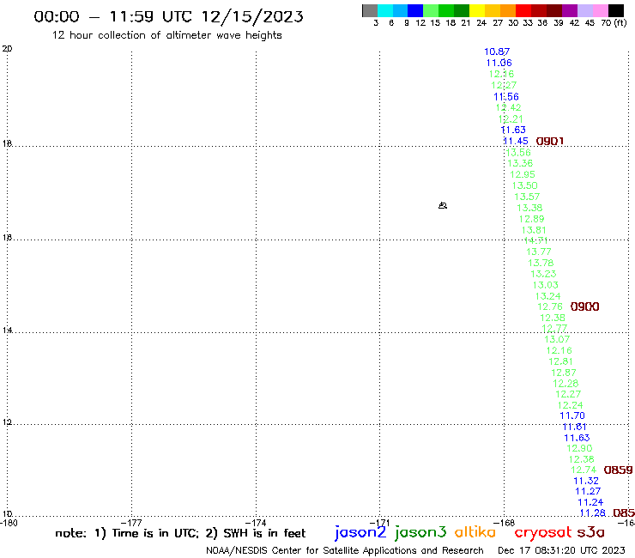Click the -174 longitude axis label

point(256,523)
